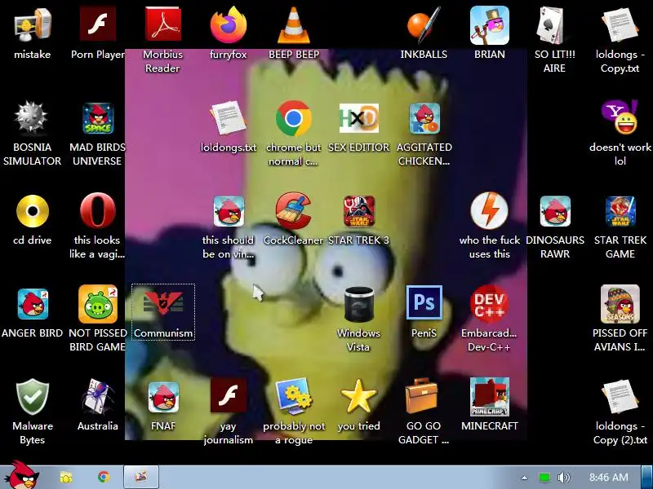Switch to the active taskbar window button

coord(140,477)
